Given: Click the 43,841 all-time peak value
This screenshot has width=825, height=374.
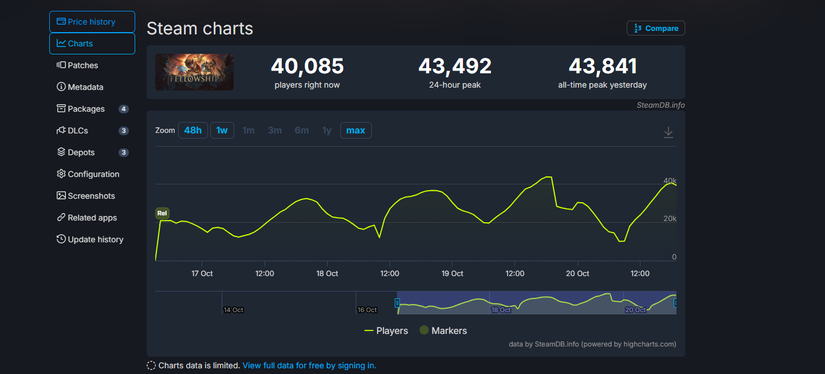Looking at the screenshot, I should (603, 66).
